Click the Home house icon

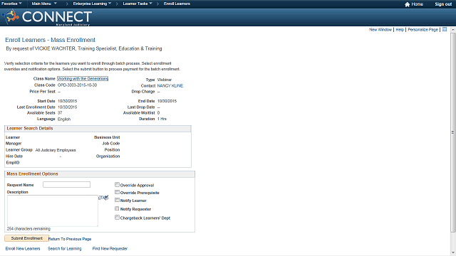(407, 4)
